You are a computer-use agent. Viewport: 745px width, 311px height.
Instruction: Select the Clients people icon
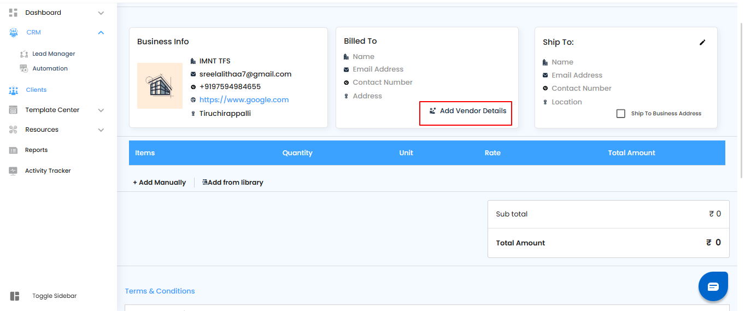pyautogui.click(x=14, y=90)
